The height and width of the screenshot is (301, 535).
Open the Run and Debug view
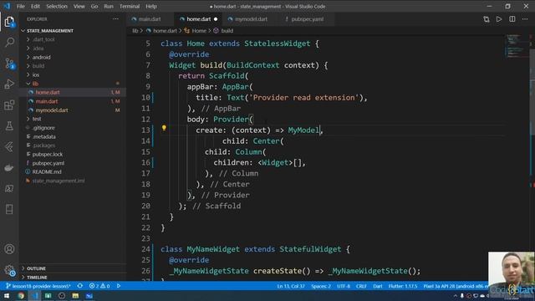point(9,84)
